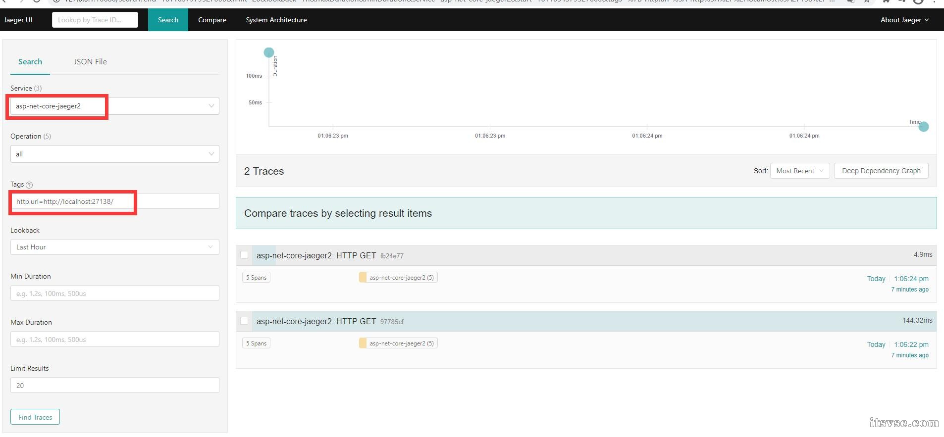Tick the checkbox for trace 97785cf
Screen dimensions: 944x437
[244, 321]
